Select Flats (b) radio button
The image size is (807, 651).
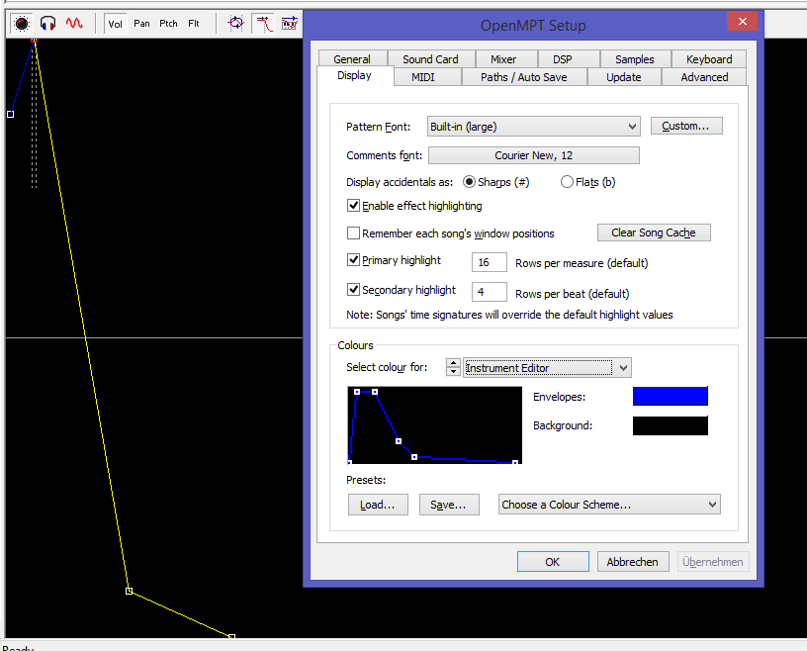[x=567, y=182]
